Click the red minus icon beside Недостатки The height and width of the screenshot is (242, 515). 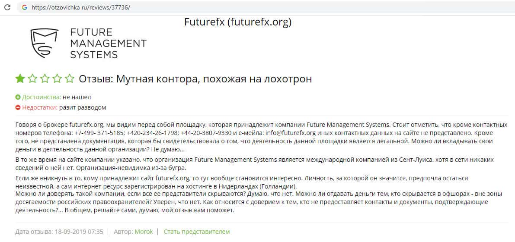click(x=18, y=108)
